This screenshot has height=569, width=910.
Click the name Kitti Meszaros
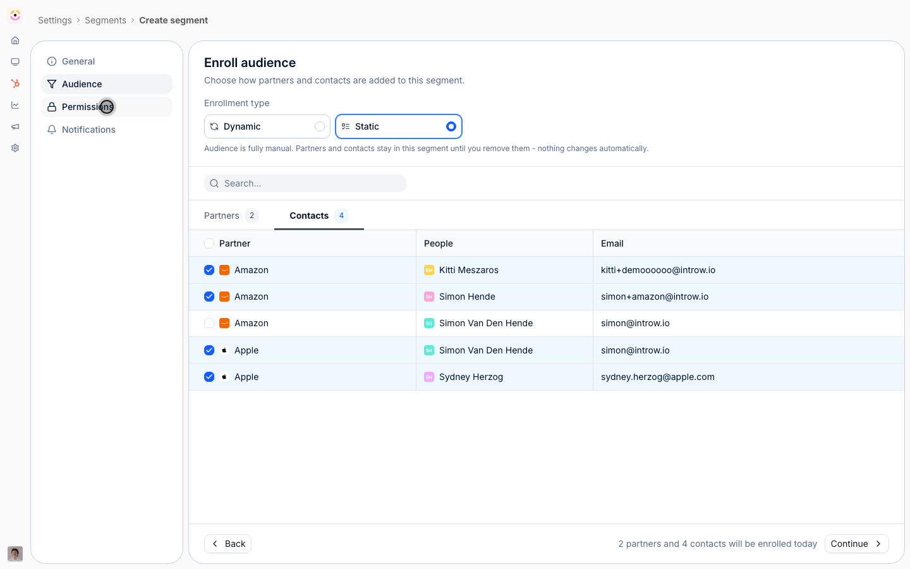click(469, 270)
